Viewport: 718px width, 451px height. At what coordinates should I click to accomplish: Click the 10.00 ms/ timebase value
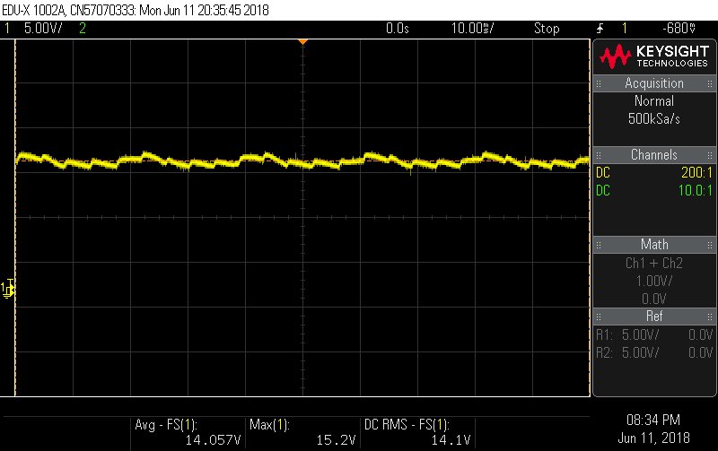pyautogui.click(x=473, y=29)
